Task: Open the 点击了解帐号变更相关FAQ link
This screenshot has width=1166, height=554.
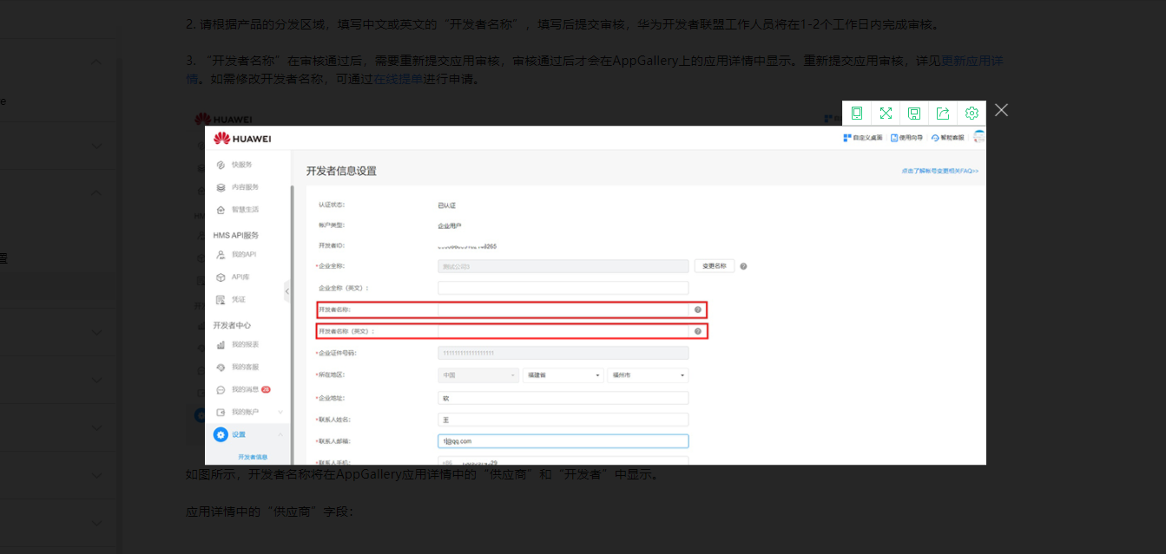Action: [x=939, y=172]
